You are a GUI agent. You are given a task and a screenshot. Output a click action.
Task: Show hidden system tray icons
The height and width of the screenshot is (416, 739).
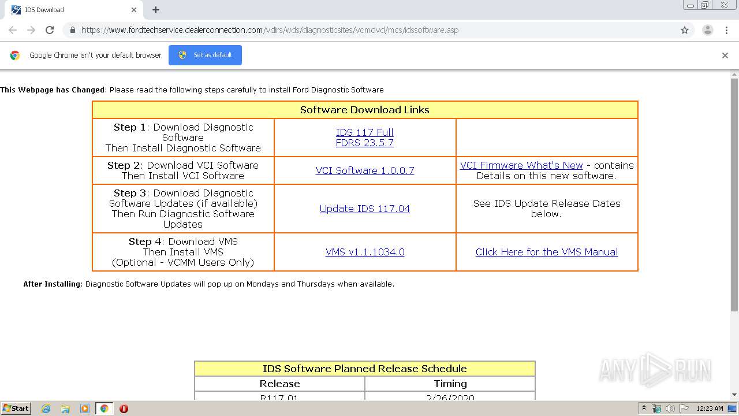click(644, 408)
